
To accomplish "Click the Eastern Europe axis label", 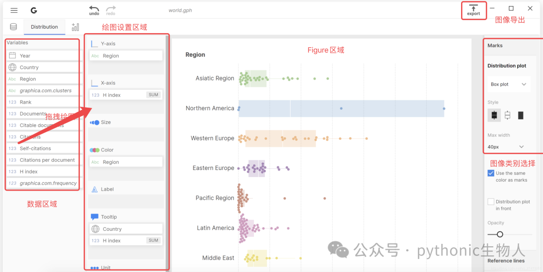I will point(213,168).
